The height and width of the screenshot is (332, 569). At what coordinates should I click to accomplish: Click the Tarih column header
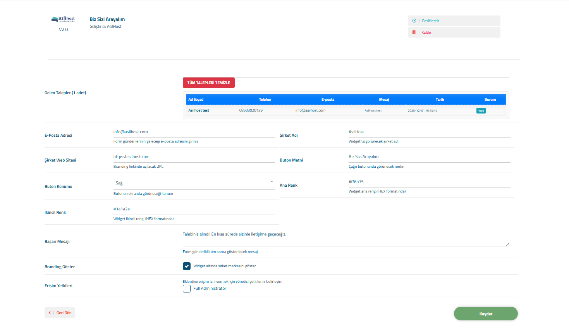440,100
